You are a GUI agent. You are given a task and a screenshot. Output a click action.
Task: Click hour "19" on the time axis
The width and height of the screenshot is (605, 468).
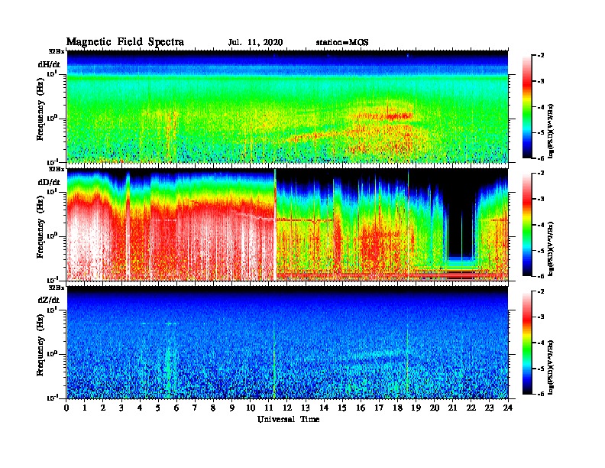click(x=416, y=408)
